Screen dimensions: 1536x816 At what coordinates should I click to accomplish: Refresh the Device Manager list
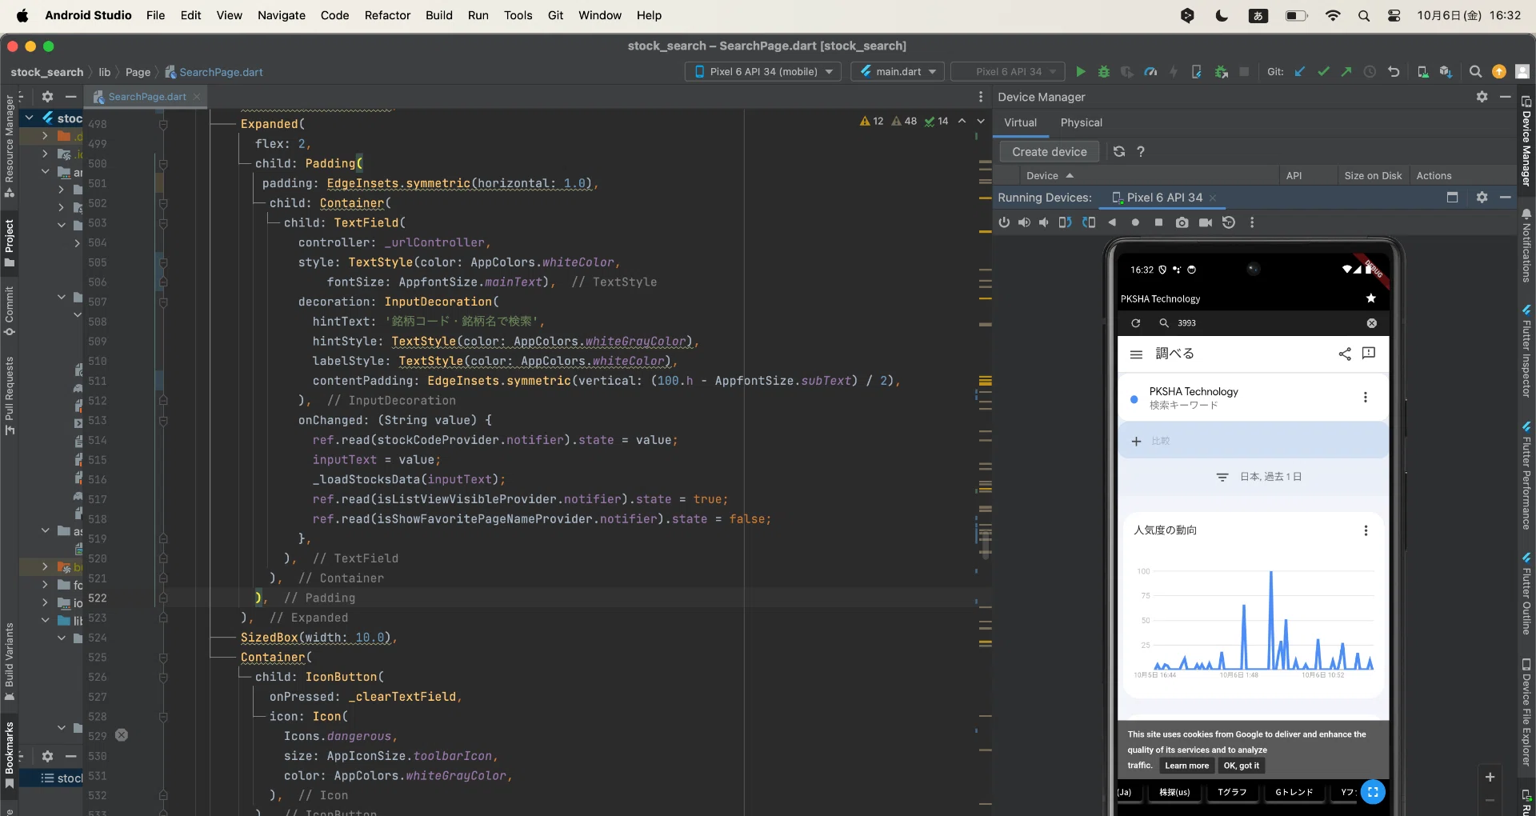click(x=1119, y=151)
